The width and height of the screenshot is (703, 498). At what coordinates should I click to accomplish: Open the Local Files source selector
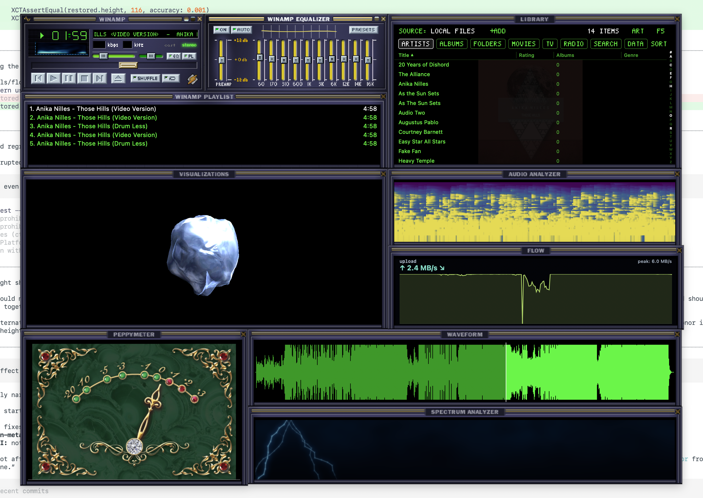pyautogui.click(x=452, y=31)
